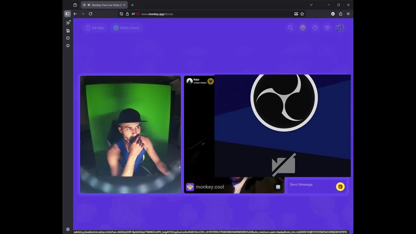Screen dimensions: 416x234
Task: Click the local webcam preview video
Action: click(x=130, y=135)
